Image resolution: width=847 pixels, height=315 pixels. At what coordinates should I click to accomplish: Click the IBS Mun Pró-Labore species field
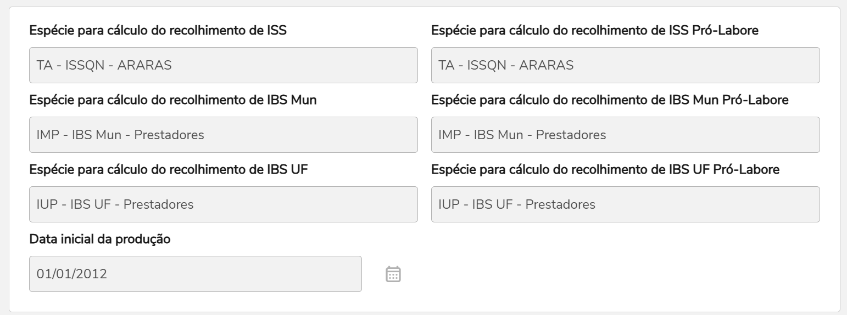coord(625,135)
